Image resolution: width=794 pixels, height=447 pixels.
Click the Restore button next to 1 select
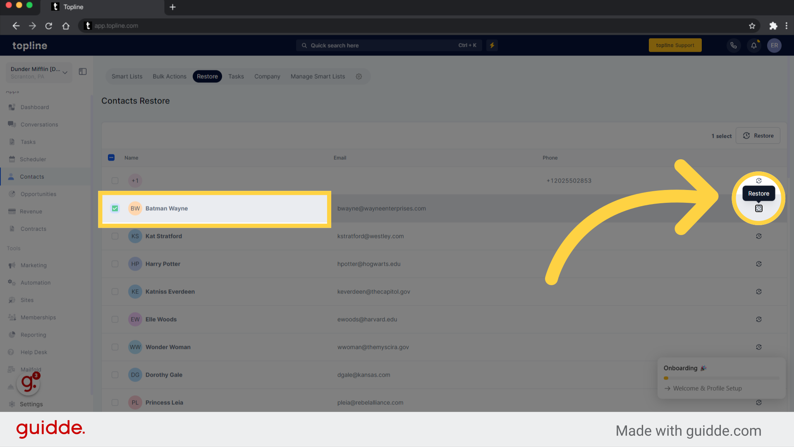click(758, 136)
